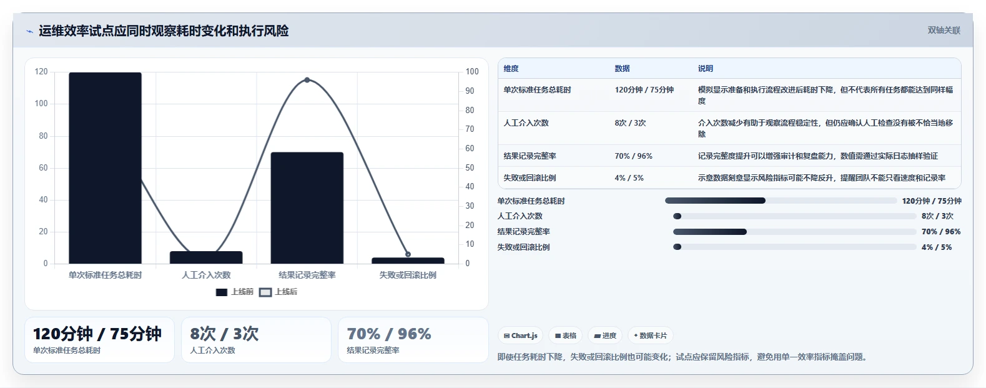Viewport: 986px width, 388px height.
Task: Click the 120分钟 / 75分钟 data card
Action: tap(99, 340)
